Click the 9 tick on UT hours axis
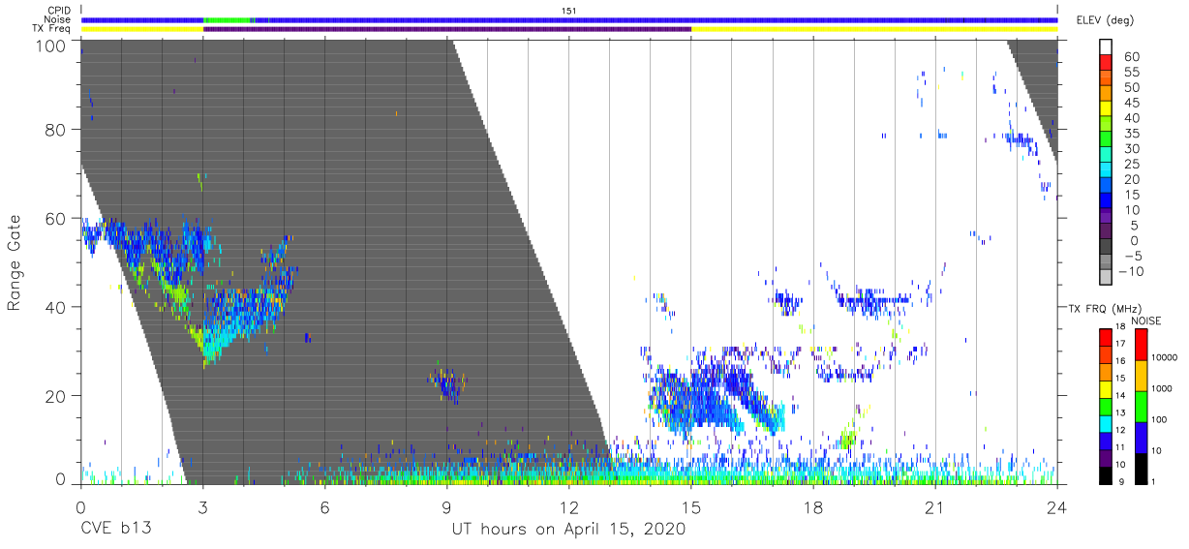The width and height of the screenshot is (1189, 549). (446, 506)
